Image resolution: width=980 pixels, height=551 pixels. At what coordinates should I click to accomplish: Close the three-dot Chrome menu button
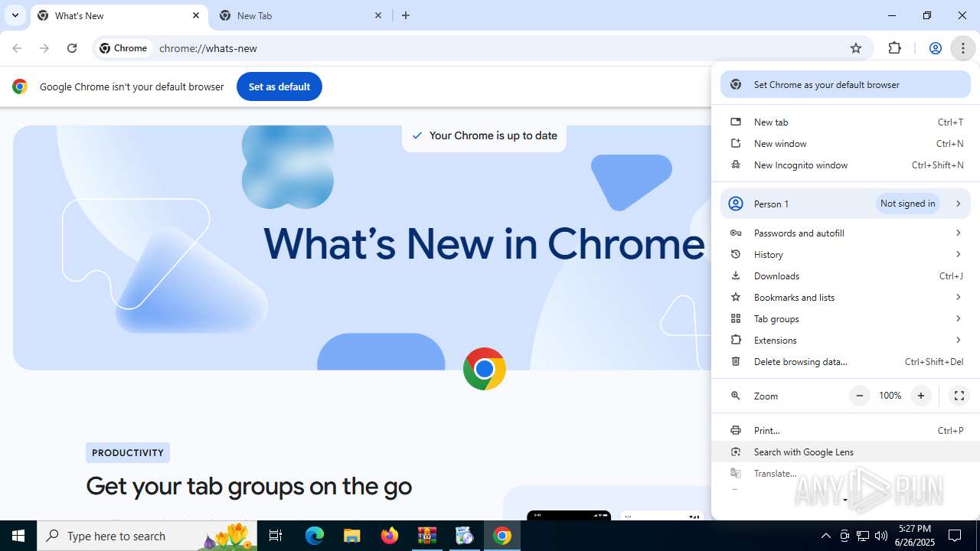(x=962, y=48)
